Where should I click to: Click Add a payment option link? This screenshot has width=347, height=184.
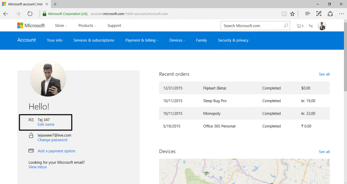pos(56,151)
